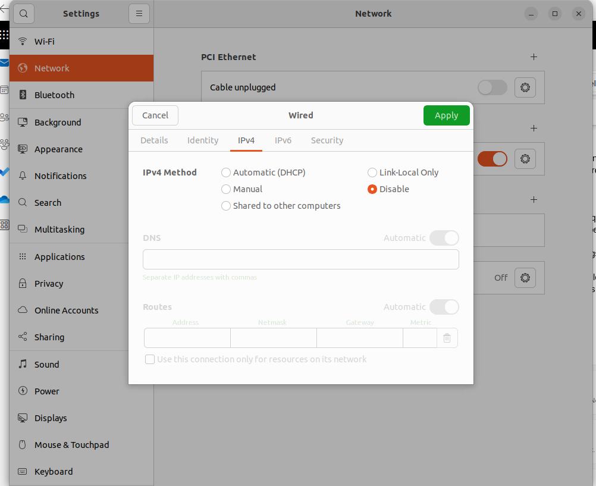Toggle the Cable unplugged connection switch
This screenshot has width=596, height=486.
(x=492, y=87)
